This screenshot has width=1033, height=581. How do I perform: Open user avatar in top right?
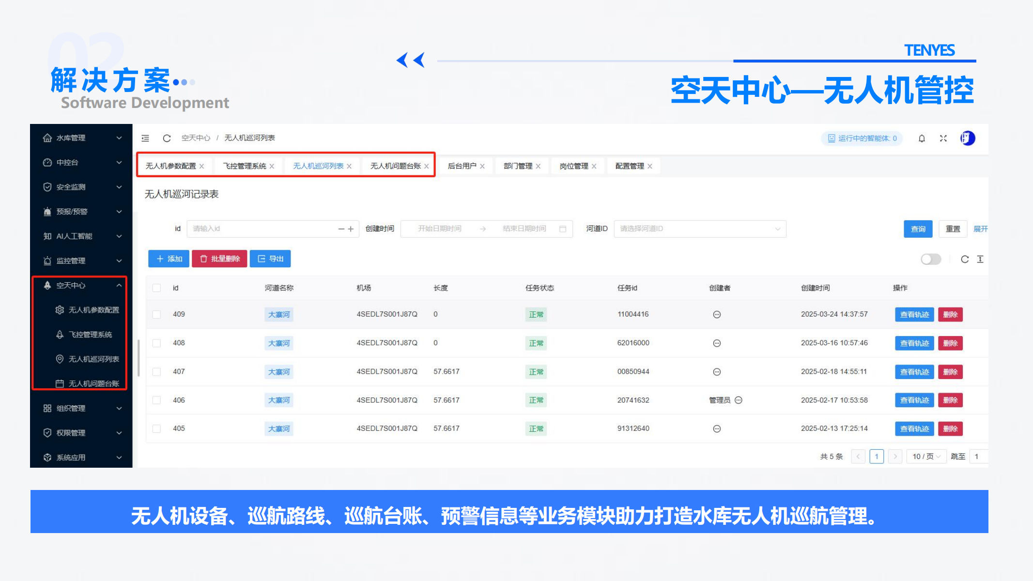coord(967,138)
